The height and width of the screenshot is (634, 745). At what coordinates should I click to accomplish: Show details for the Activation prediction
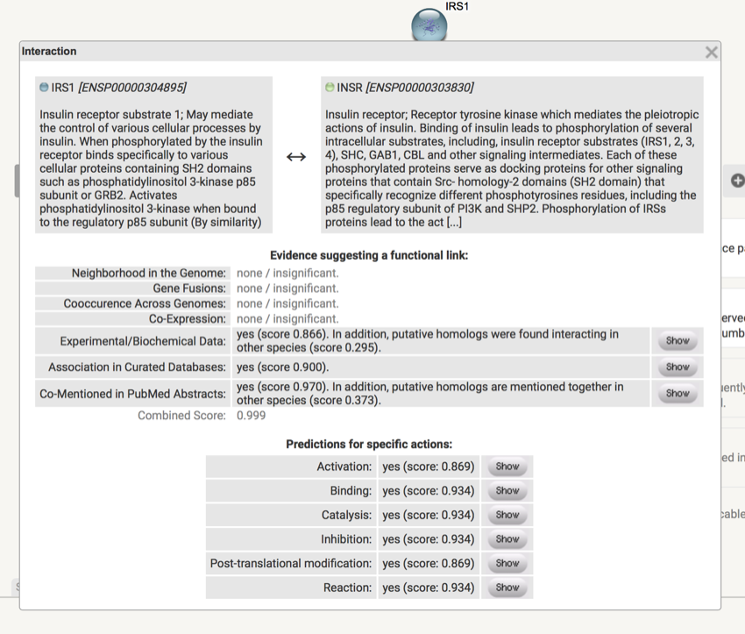tap(507, 467)
